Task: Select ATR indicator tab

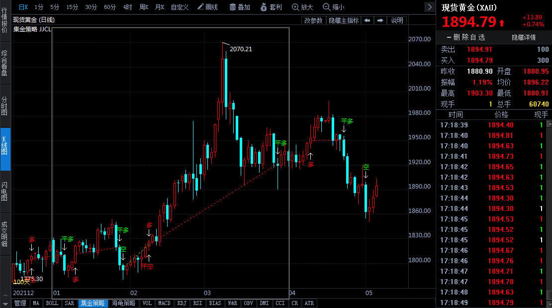Action: click(309, 303)
